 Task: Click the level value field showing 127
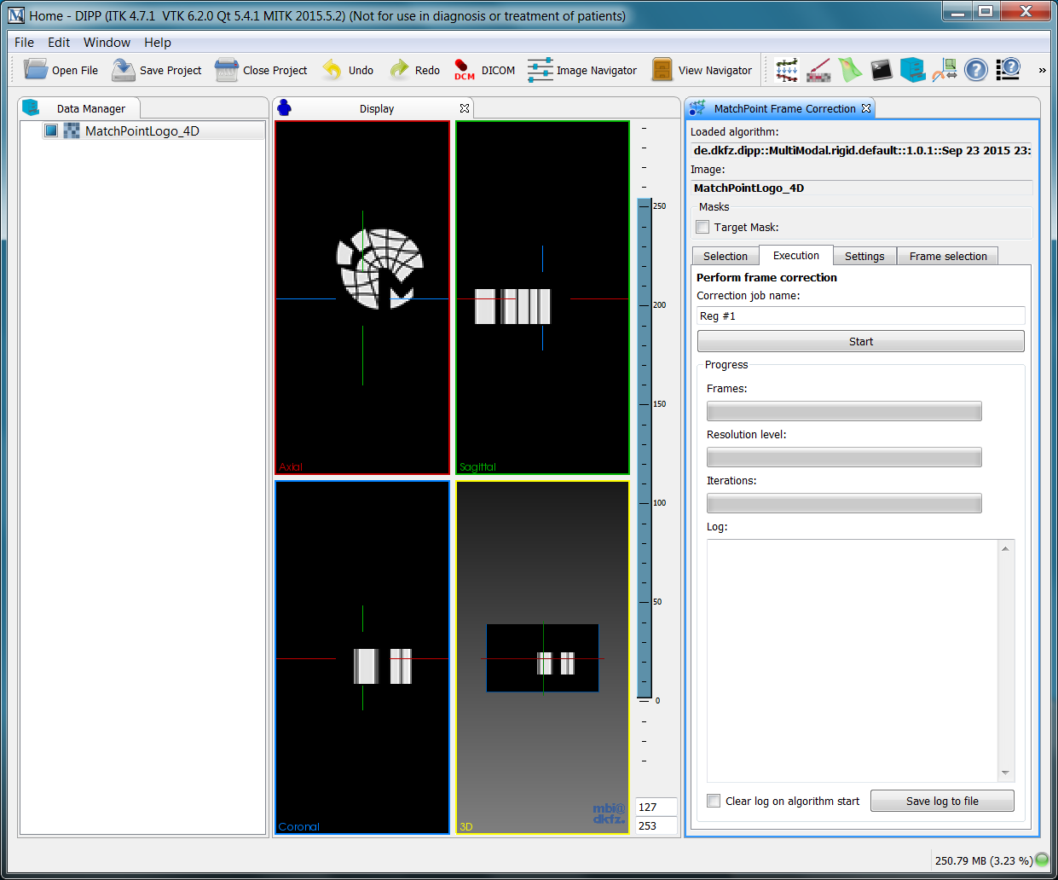(656, 807)
